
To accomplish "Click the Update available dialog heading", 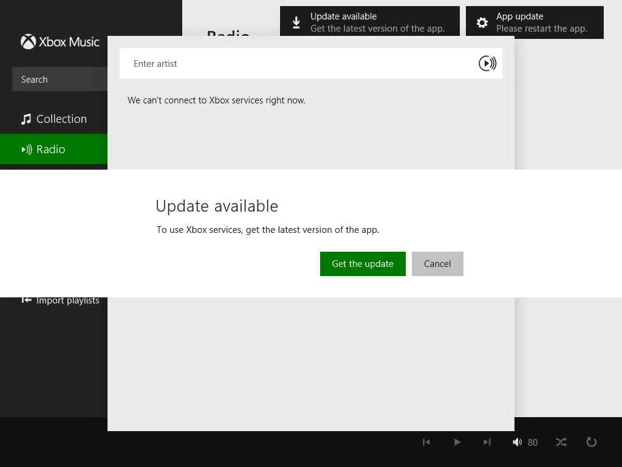I will coord(217,206).
